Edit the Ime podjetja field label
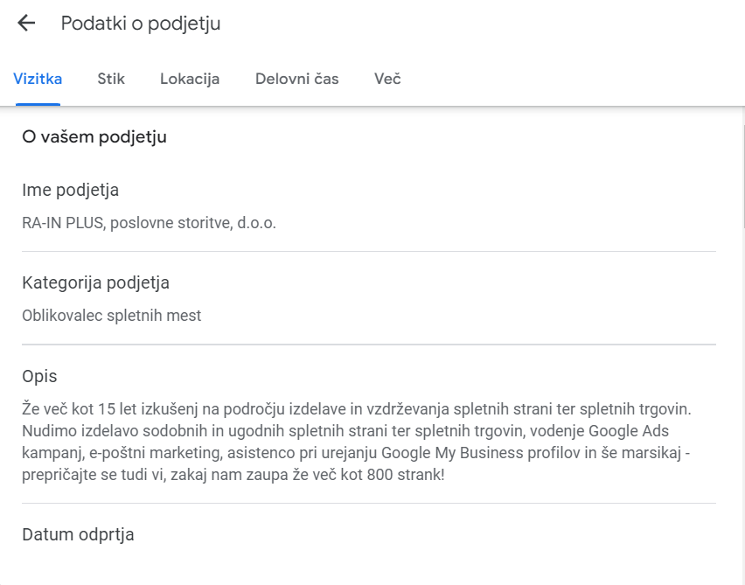 [70, 191]
